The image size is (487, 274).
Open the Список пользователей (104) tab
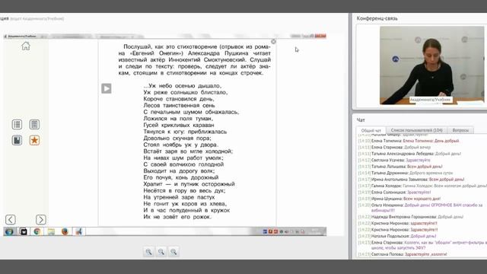[x=416, y=130]
